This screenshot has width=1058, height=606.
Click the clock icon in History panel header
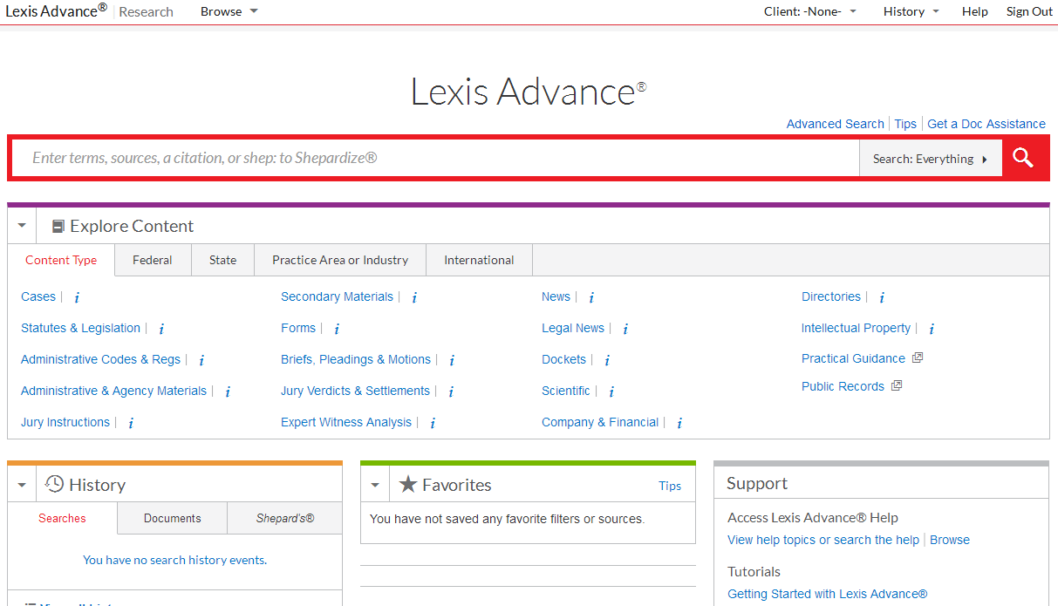(55, 484)
